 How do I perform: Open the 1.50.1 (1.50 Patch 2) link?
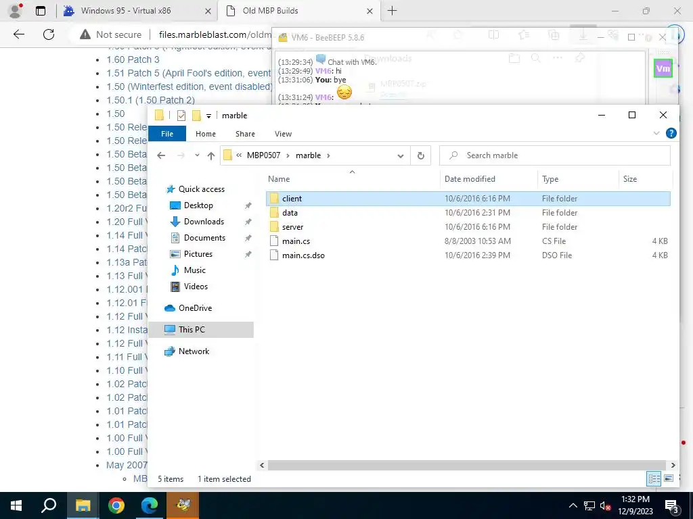pos(150,100)
